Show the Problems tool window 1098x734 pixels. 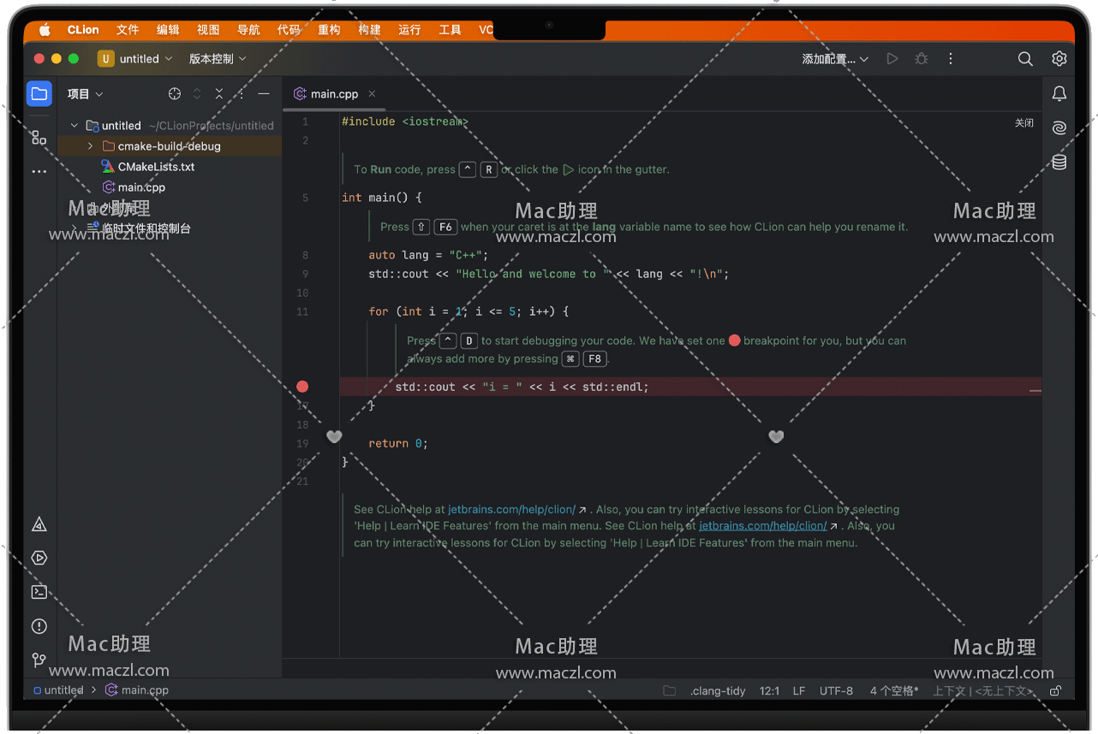point(39,626)
